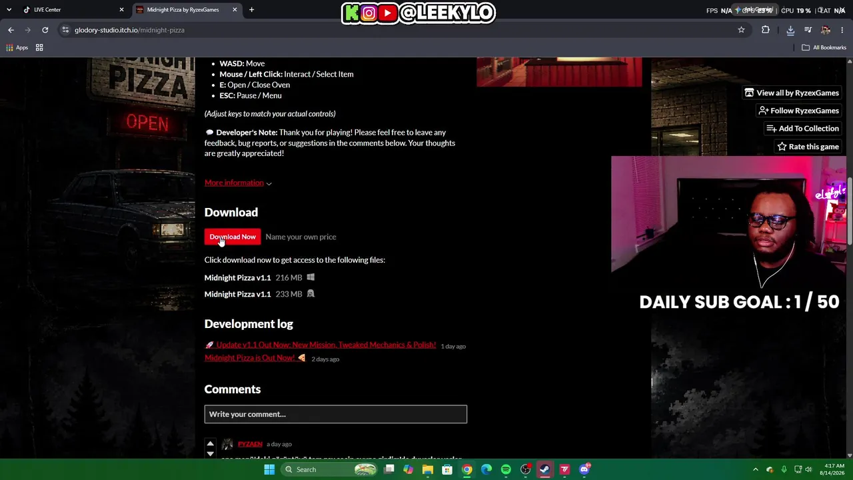Open the Midnight Pizza is Out Now devlog
The height and width of the screenshot is (480, 853).
pyautogui.click(x=255, y=358)
